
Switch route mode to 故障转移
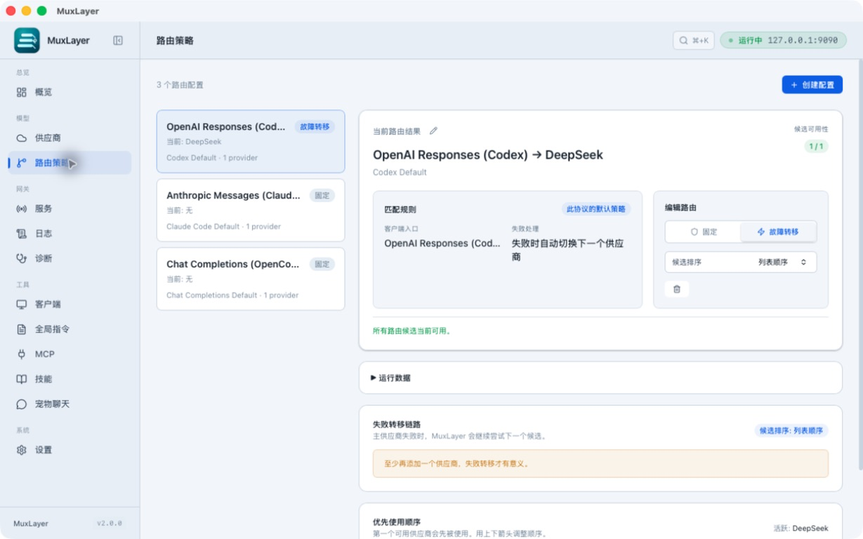[x=778, y=232]
